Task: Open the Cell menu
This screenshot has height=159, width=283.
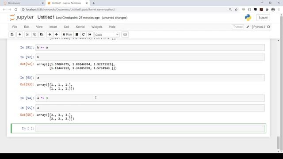Action: (x=66, y=26)
